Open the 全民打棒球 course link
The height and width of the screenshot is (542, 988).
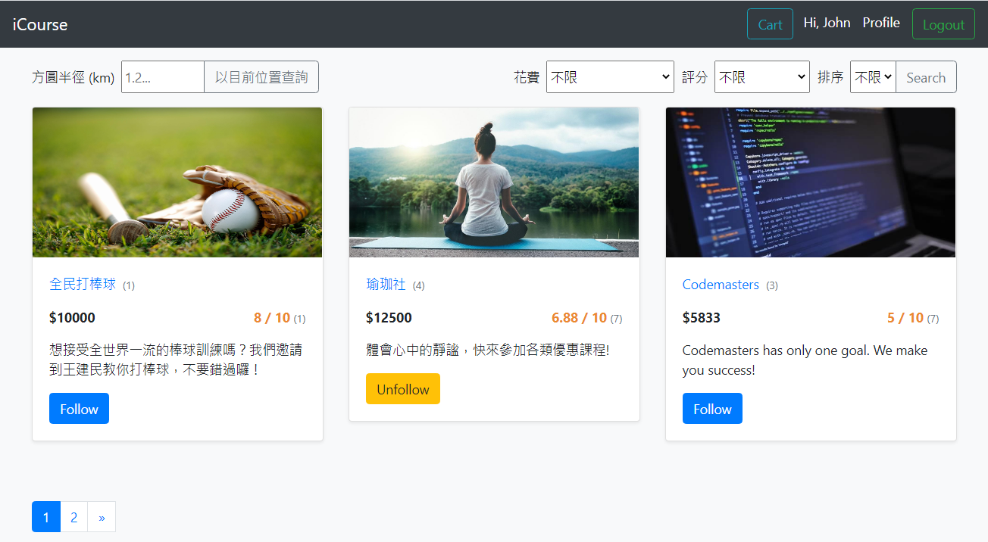[x=83, y=285]
